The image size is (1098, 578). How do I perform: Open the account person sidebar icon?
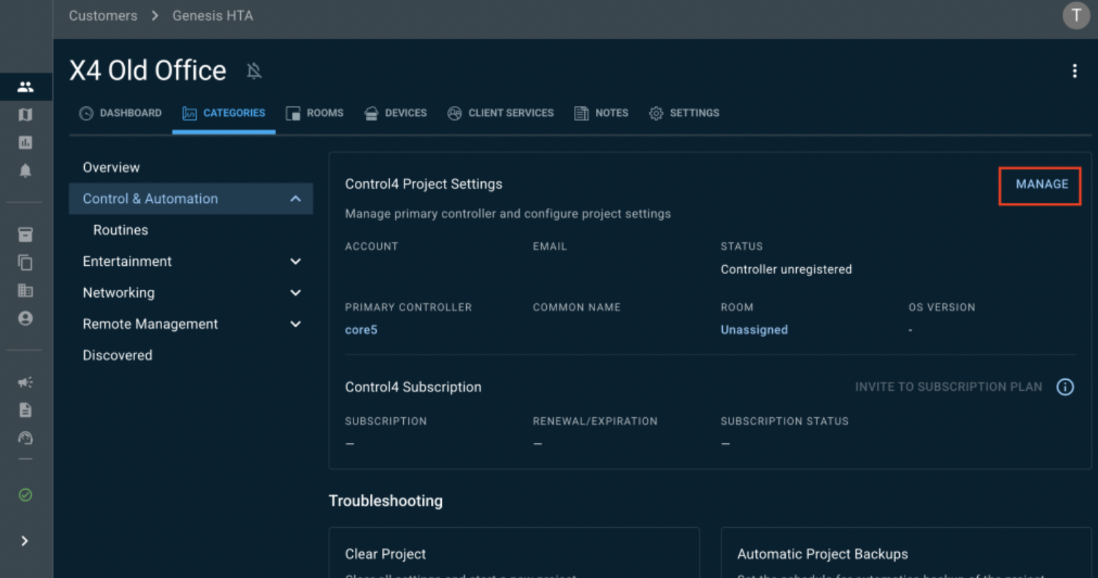click(25, 318)
